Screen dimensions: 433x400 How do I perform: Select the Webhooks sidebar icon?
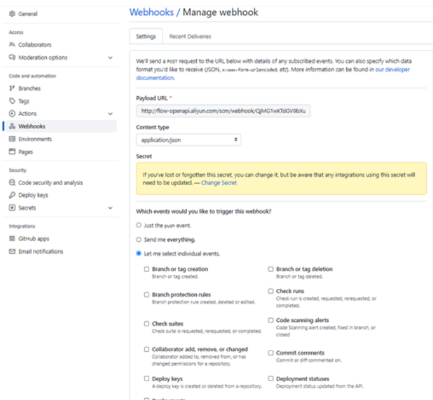[12, 126]
